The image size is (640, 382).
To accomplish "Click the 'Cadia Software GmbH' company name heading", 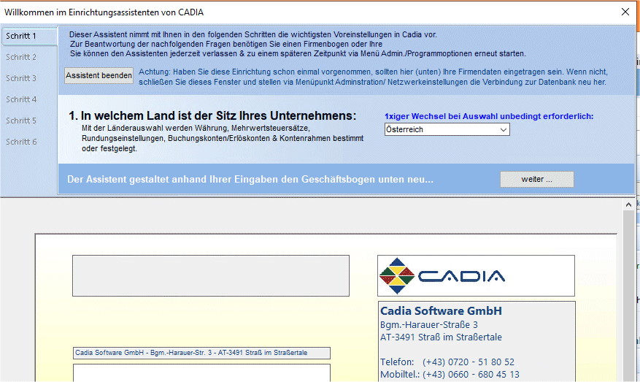I will tap(441, 311).
